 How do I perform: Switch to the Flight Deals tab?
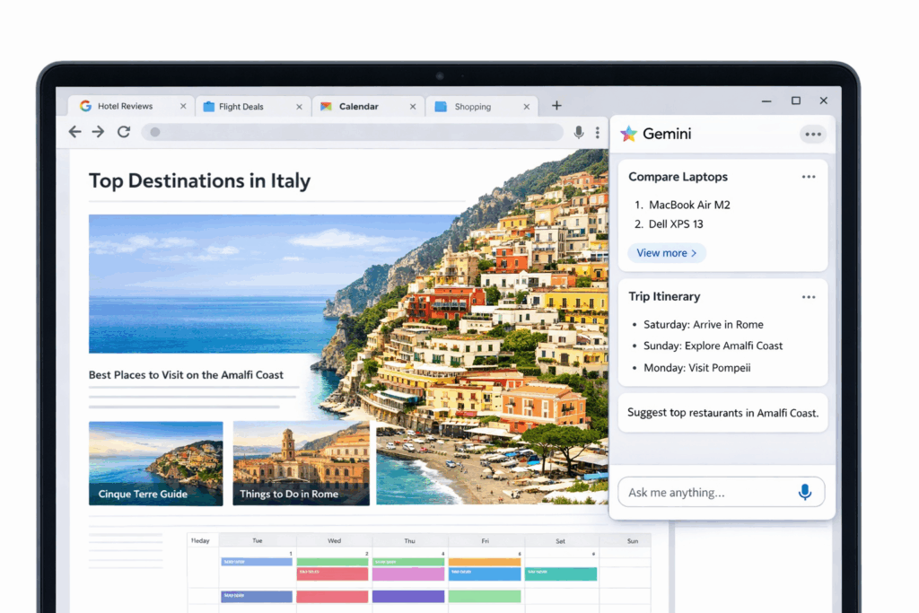click(241, 106)
